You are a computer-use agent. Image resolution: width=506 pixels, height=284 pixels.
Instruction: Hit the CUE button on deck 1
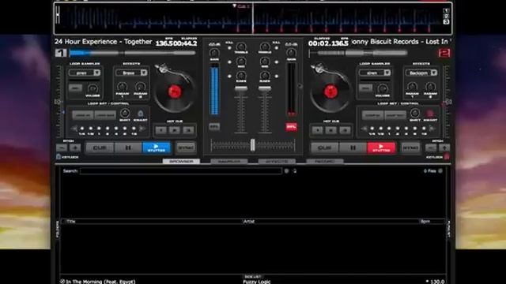tap(100, 148)
